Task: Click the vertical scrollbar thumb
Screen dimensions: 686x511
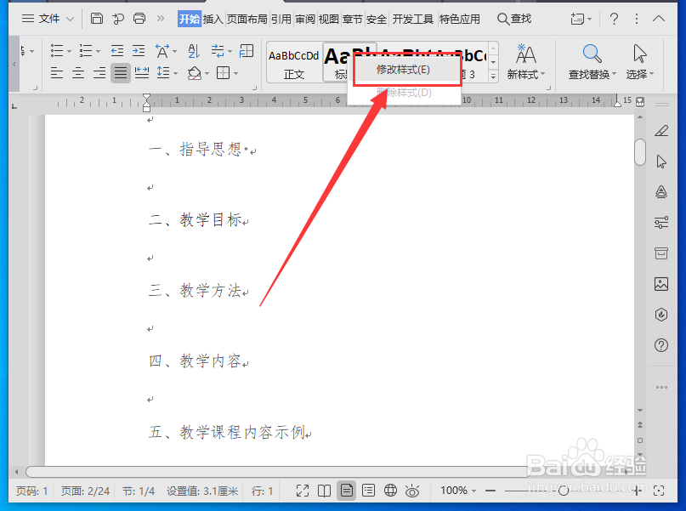Action: (x=640, y=152)
